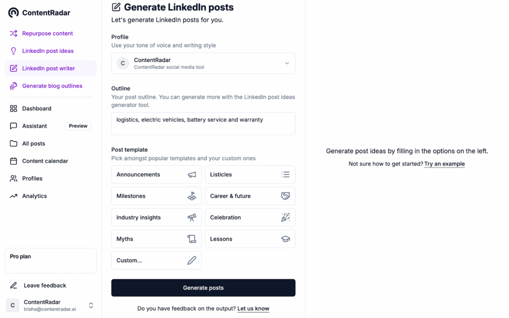
Task: Click the Generate blog outlines icon
Action: pyautogui.click(x=13, y=86)
